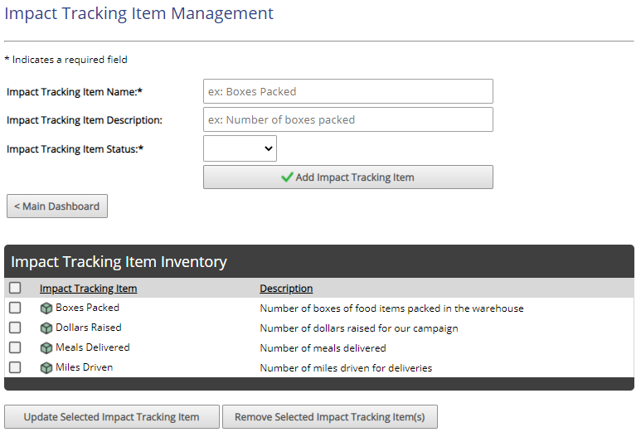
Task: Click the Impact Tracking Item Management title
Action: coord(138,13)
